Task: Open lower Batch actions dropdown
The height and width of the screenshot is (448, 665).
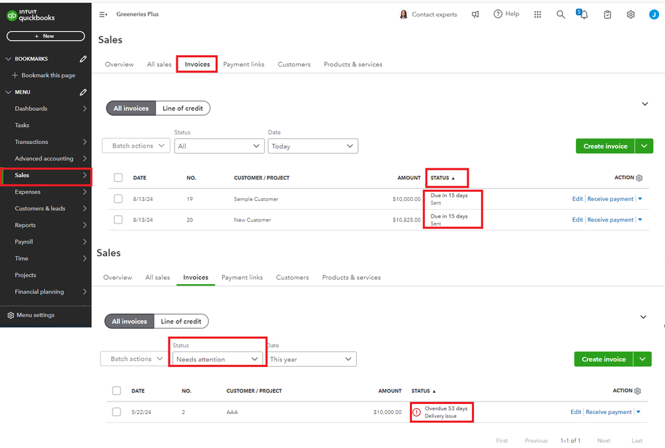Action: pos(134,359)
